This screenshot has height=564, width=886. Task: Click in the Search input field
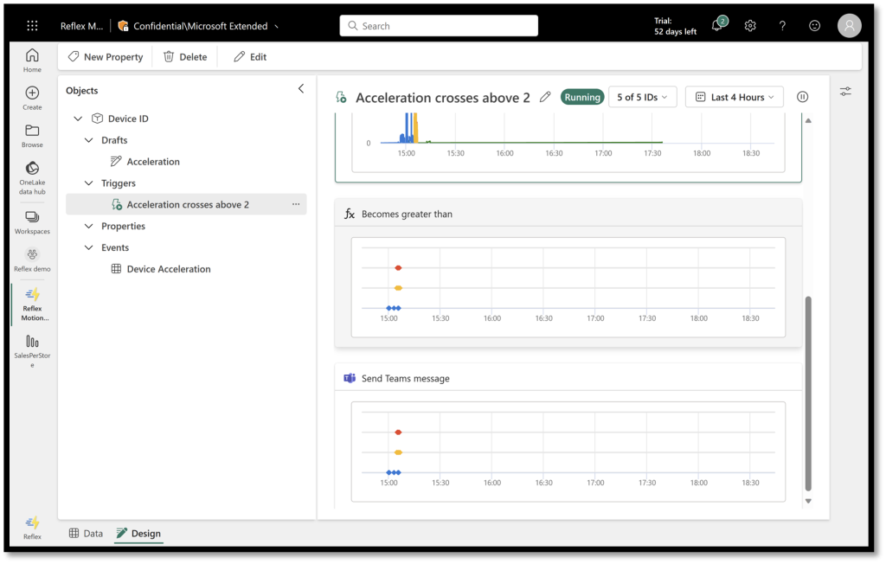439,26
